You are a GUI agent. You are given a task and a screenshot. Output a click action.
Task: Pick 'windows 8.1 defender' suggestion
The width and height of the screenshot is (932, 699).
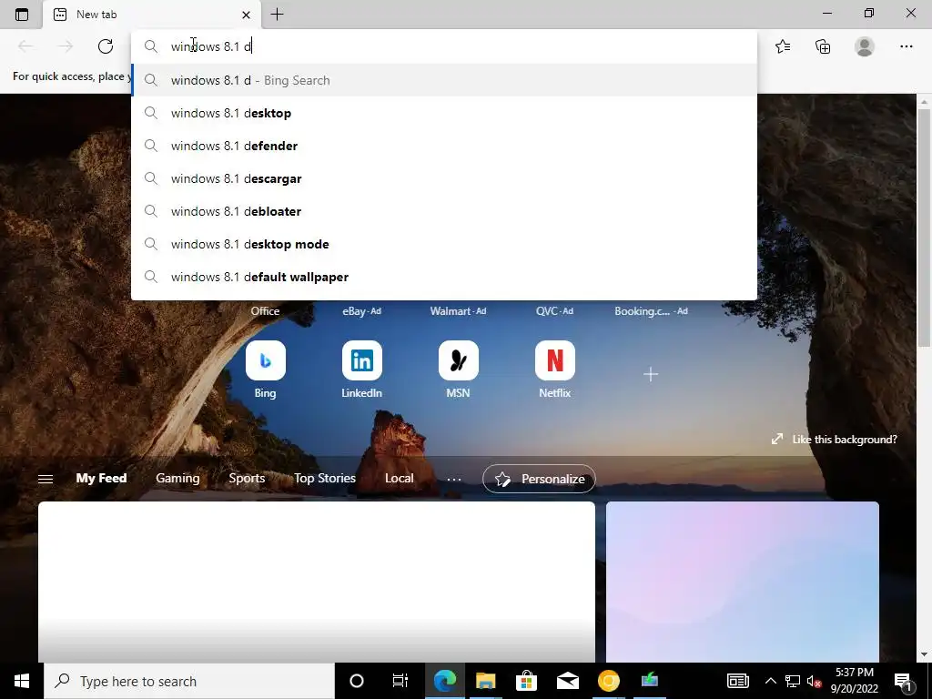(443, 146)
